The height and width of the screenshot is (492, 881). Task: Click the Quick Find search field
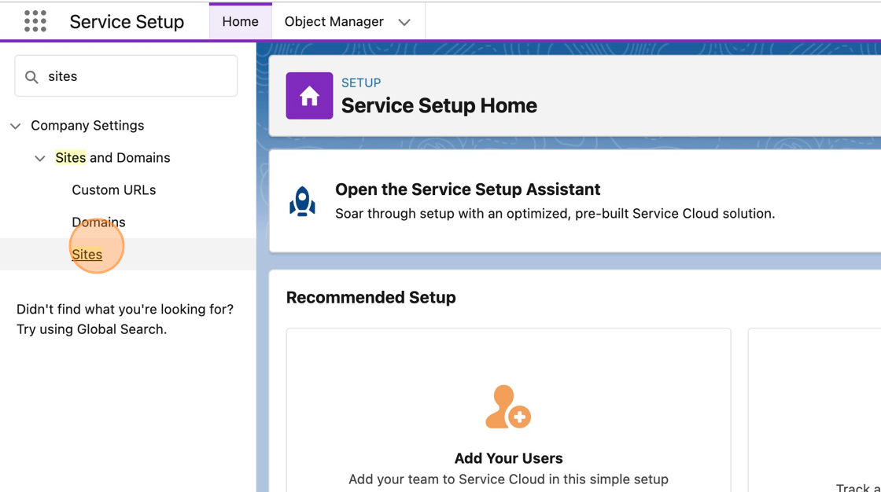click(x=126, y=75)
